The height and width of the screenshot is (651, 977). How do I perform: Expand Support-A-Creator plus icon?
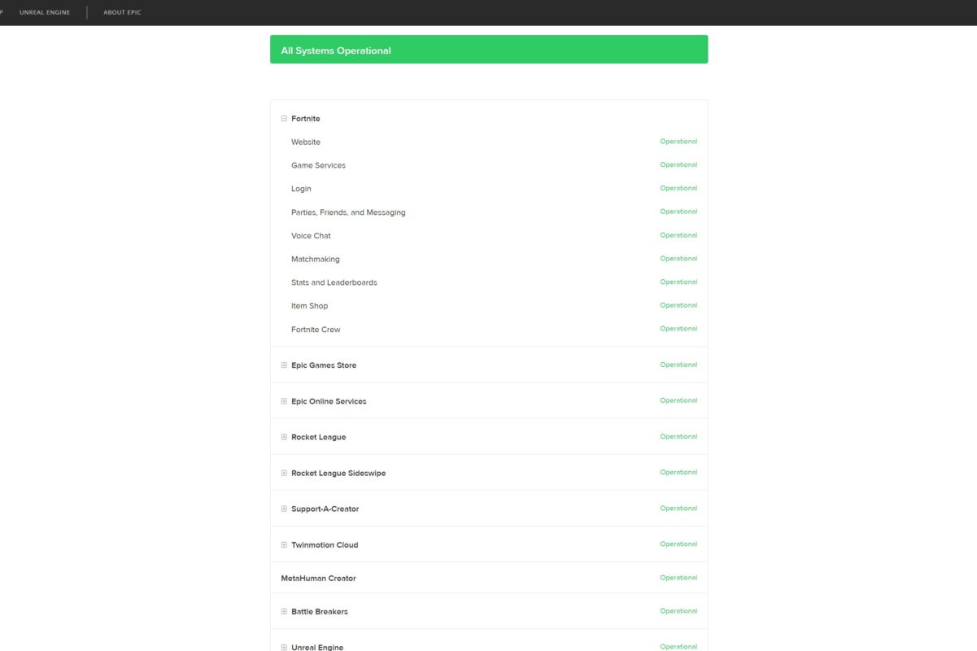point(284,509)
